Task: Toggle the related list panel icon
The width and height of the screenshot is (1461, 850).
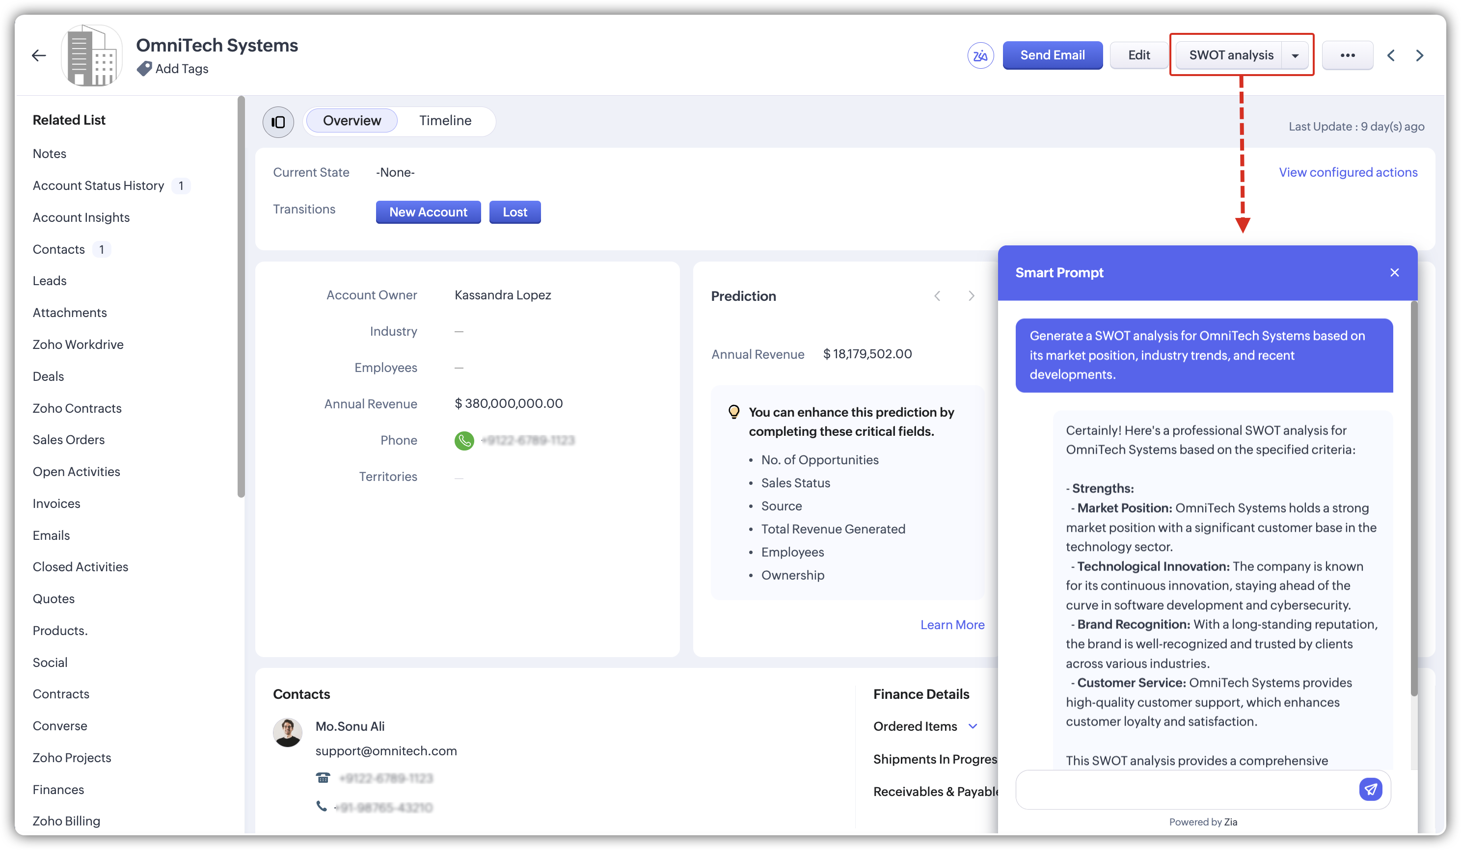Action: point(278,121)
